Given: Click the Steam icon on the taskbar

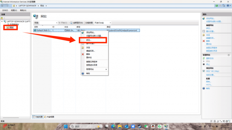Looking at the screenshot, I should pyautogui.click(x=140, y=127).
